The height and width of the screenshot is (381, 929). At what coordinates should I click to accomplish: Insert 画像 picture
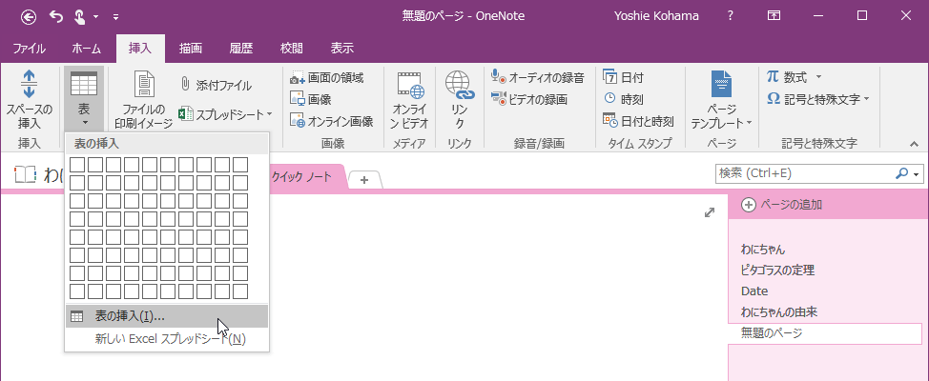310,99
